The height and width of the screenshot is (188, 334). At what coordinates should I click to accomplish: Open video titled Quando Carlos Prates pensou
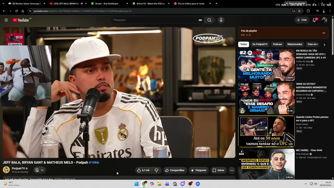(x=312, y=119)
